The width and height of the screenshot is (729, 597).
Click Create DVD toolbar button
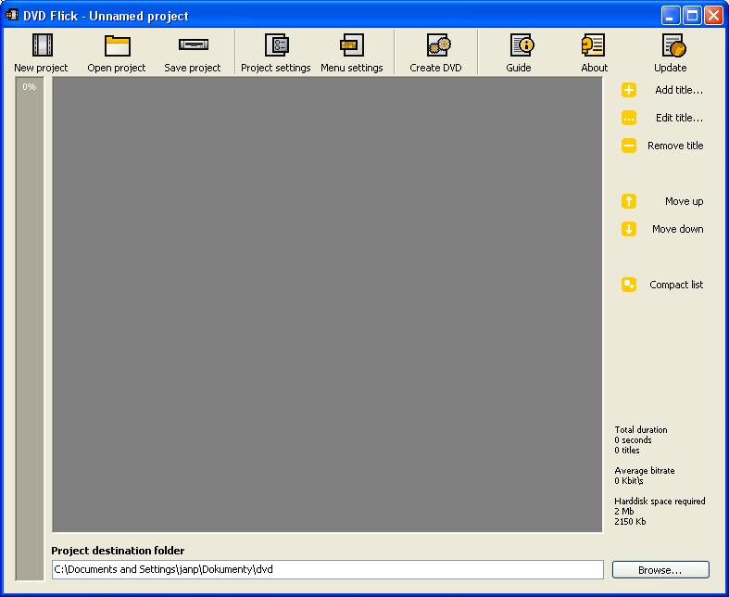(x=435, y=52)
